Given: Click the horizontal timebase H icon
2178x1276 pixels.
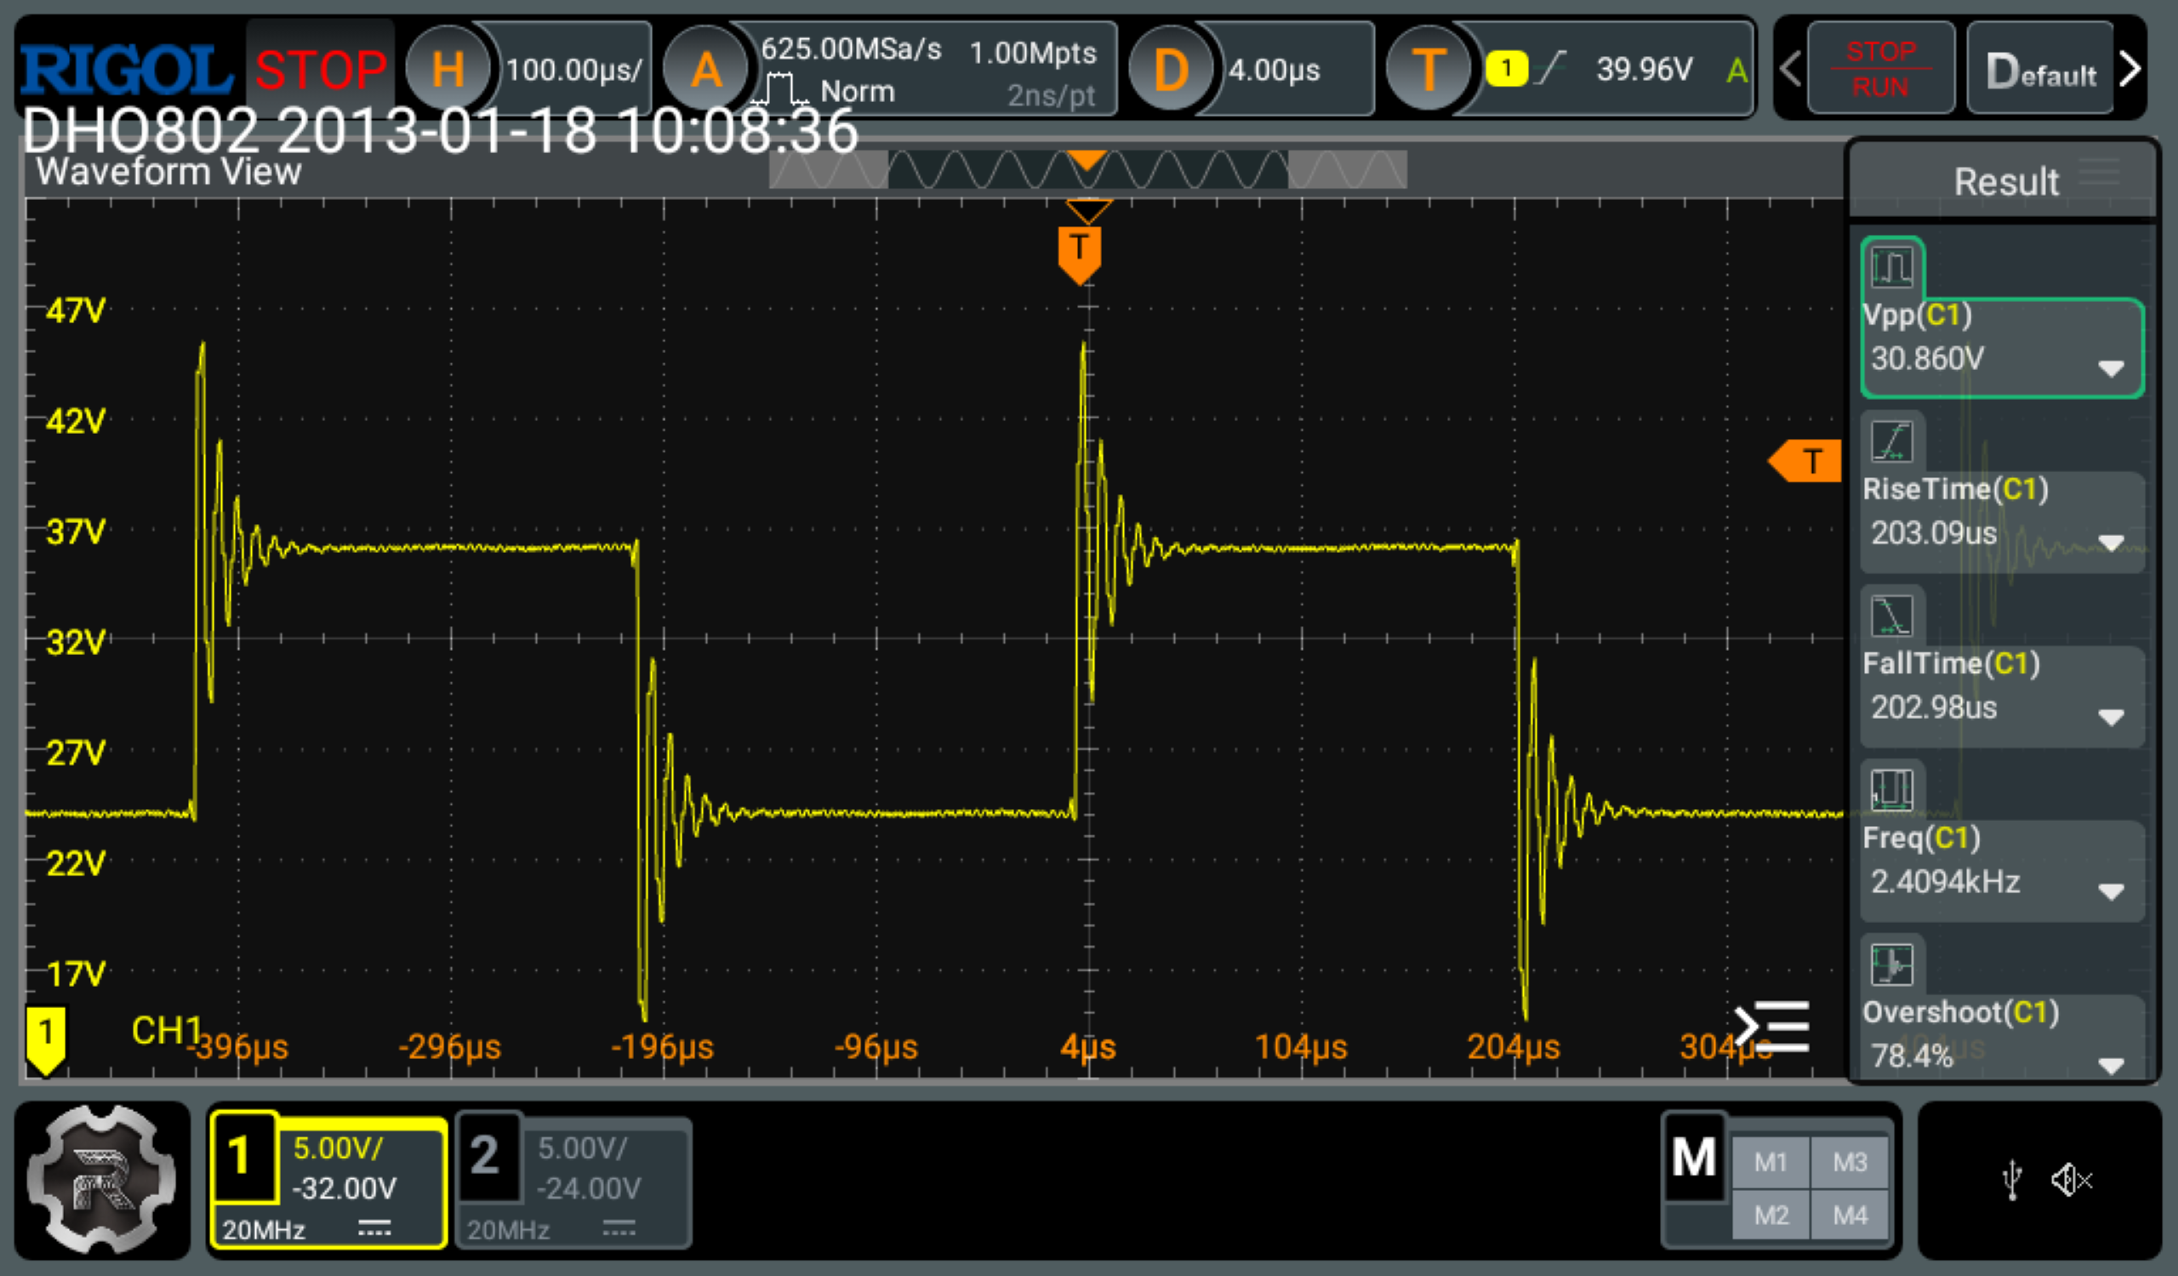Looking at the screenshot, I should pyautogui.click(x=448, y=69).
